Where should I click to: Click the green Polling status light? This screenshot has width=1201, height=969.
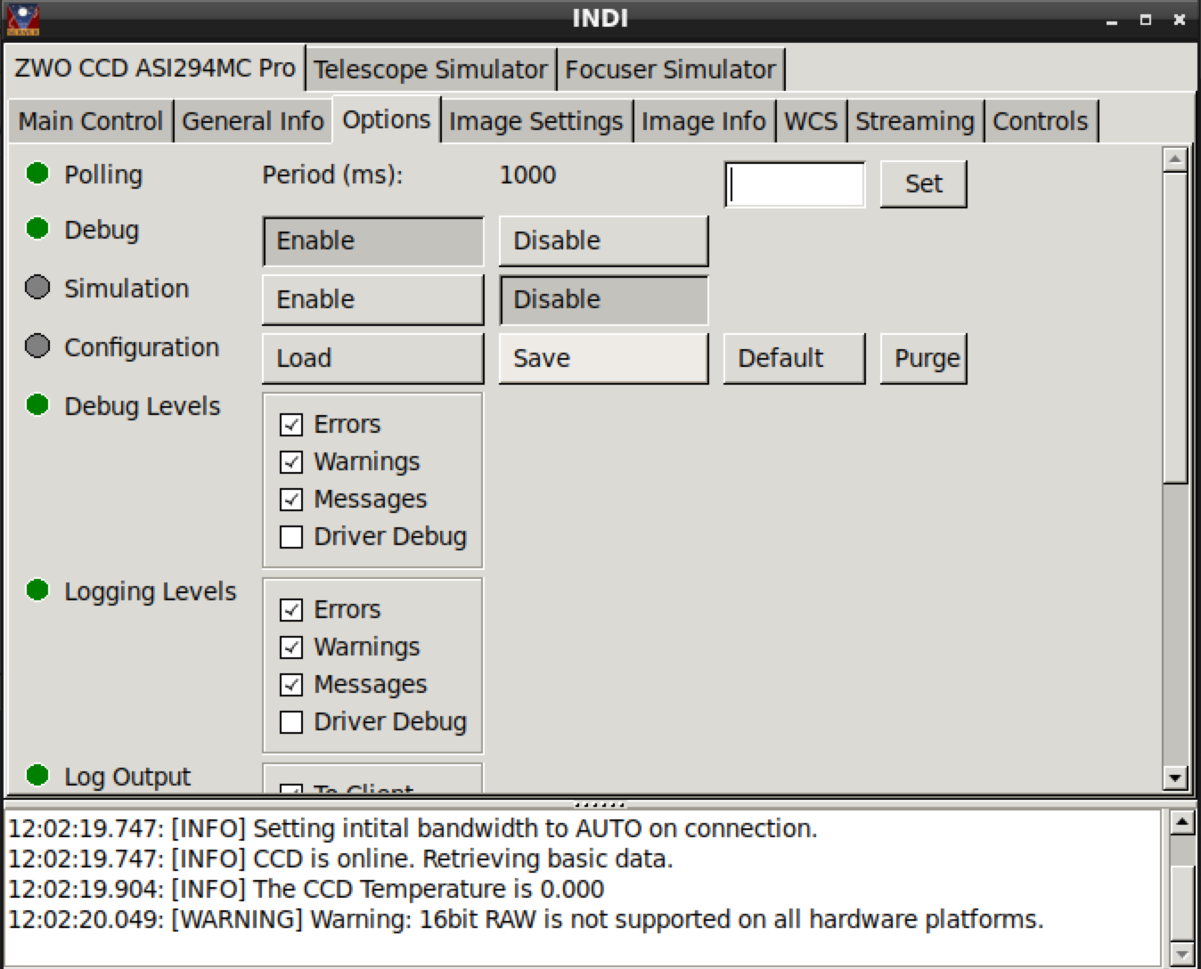click(37, 173)
